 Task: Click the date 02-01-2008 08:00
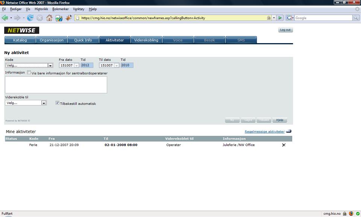tap(121, 145)
